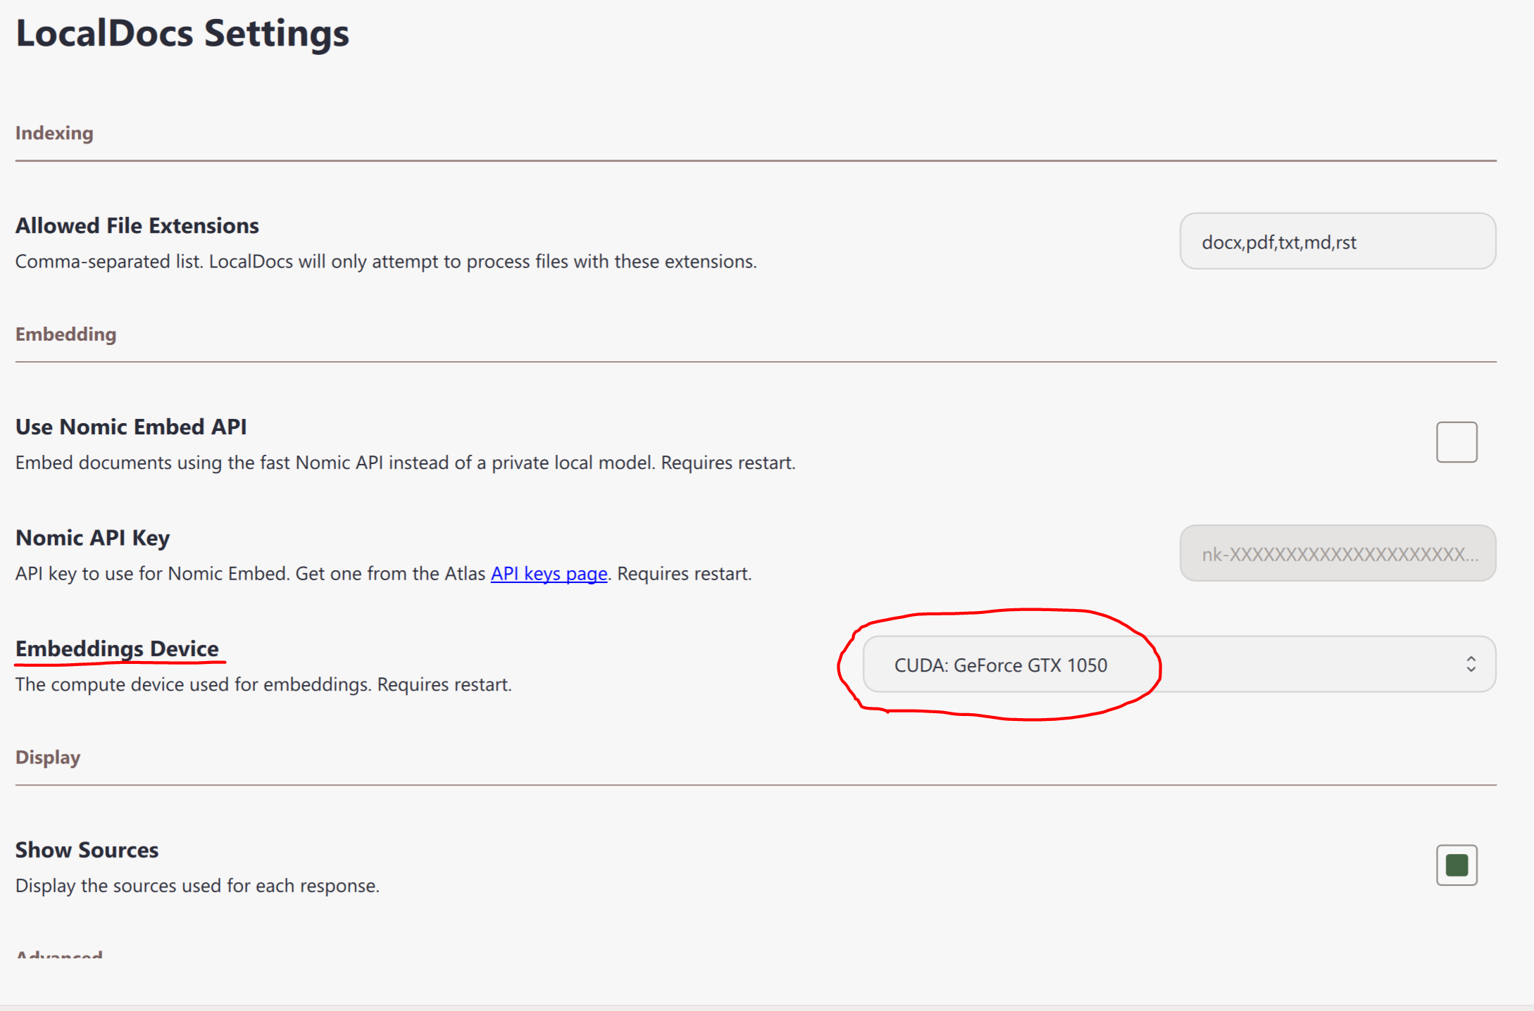Uncheck the Show Sources checkbox
Image resolution: width=1534 pixels, height=1011 pixels.
click(x=1456, y=865)
